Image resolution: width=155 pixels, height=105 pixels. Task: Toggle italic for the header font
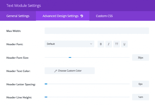click(x=109, y=44)
